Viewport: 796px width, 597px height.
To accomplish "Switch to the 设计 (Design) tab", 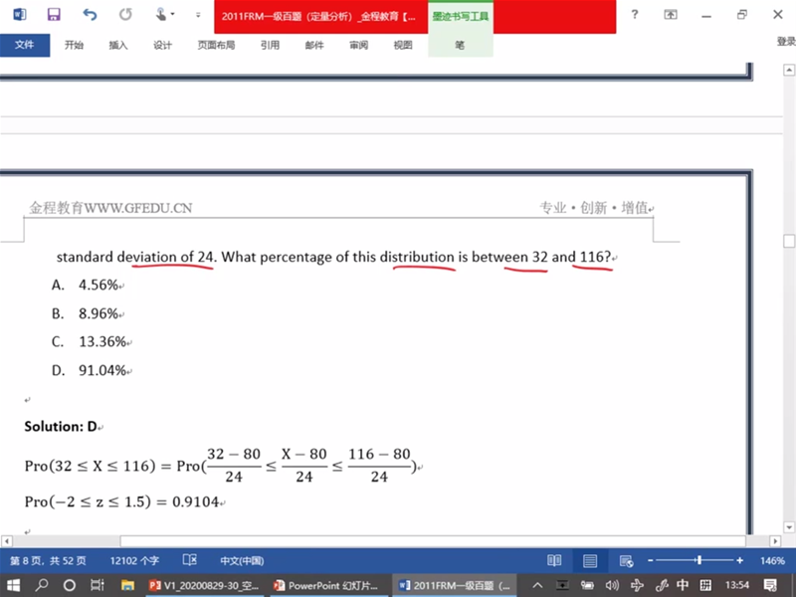I will 162,45.
